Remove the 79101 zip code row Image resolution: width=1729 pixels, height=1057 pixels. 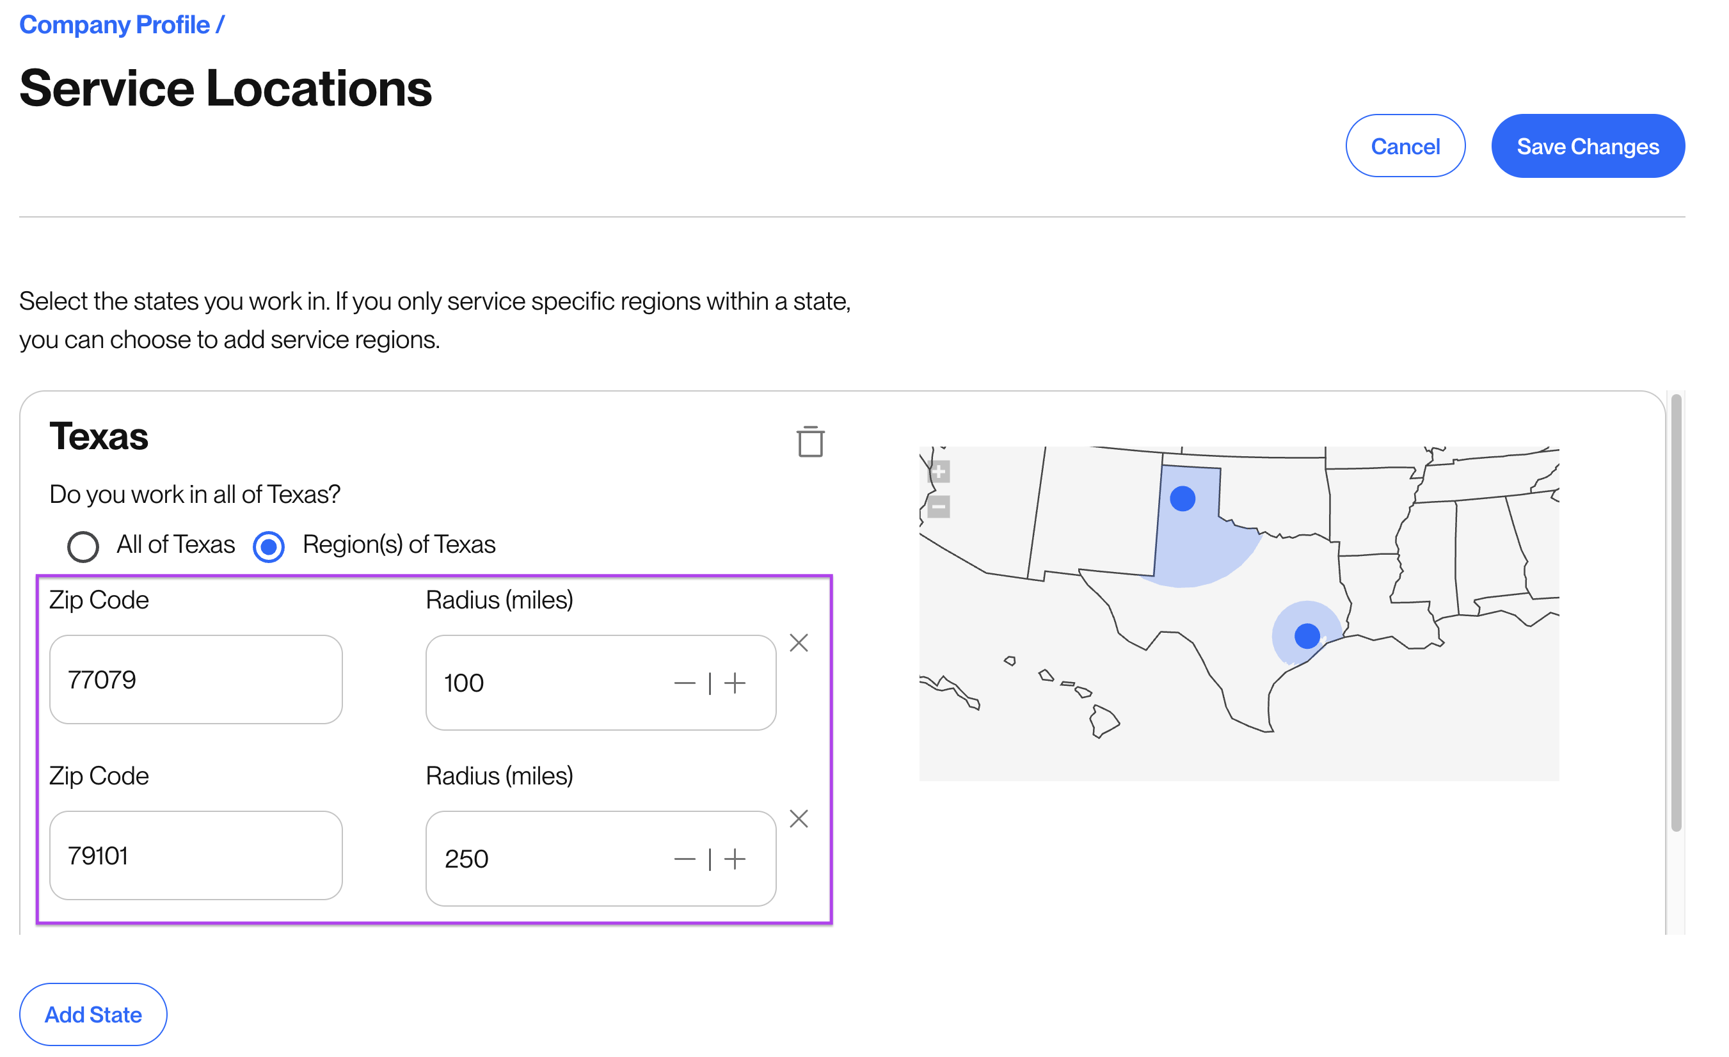799,818
